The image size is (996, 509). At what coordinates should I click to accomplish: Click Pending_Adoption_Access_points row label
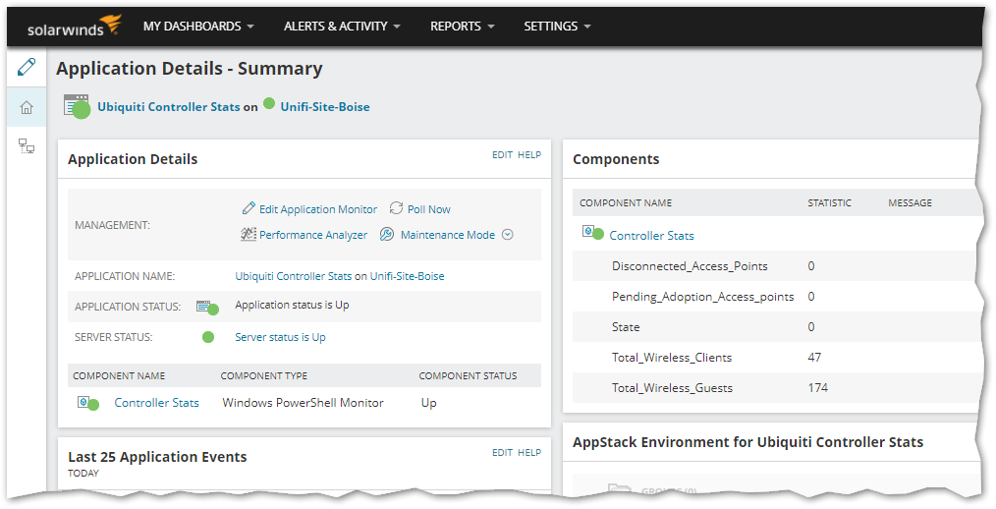click(703, 297)
